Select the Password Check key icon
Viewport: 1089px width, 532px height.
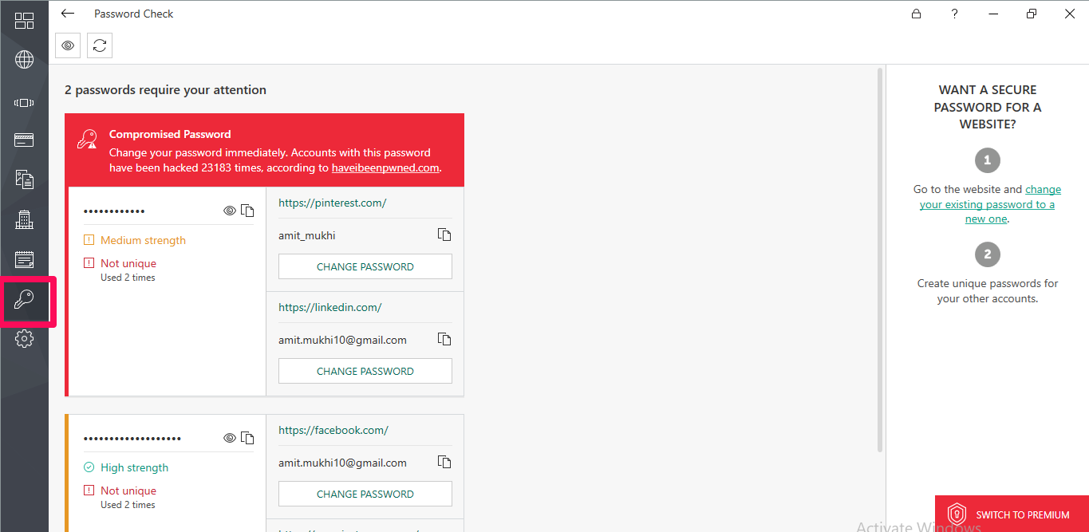click(24, 300)
